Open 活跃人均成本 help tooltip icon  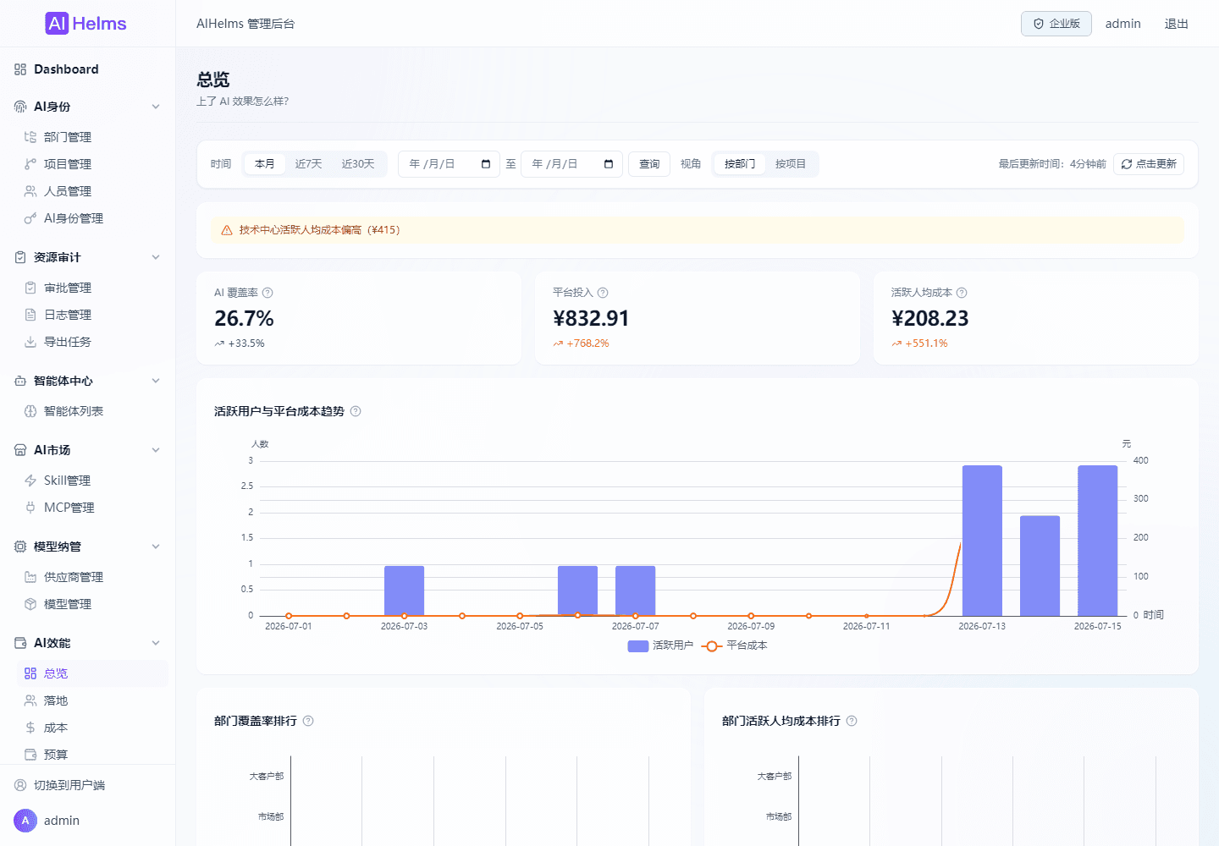pos(962,293)
